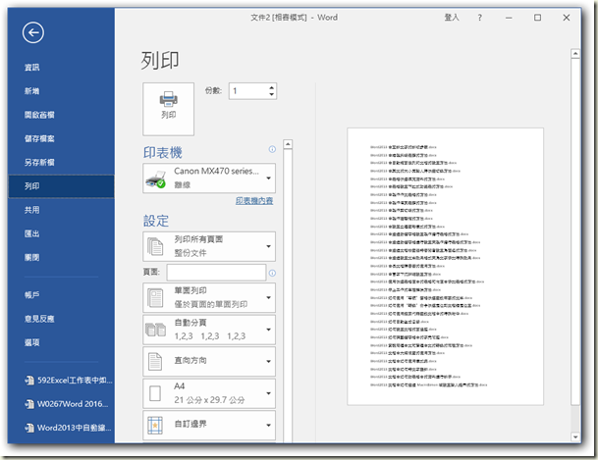This screenshot has height=460, width=598.
Task: Click the 單面列印 page icon
Action: pyautogui.click(x=155, y=298)
